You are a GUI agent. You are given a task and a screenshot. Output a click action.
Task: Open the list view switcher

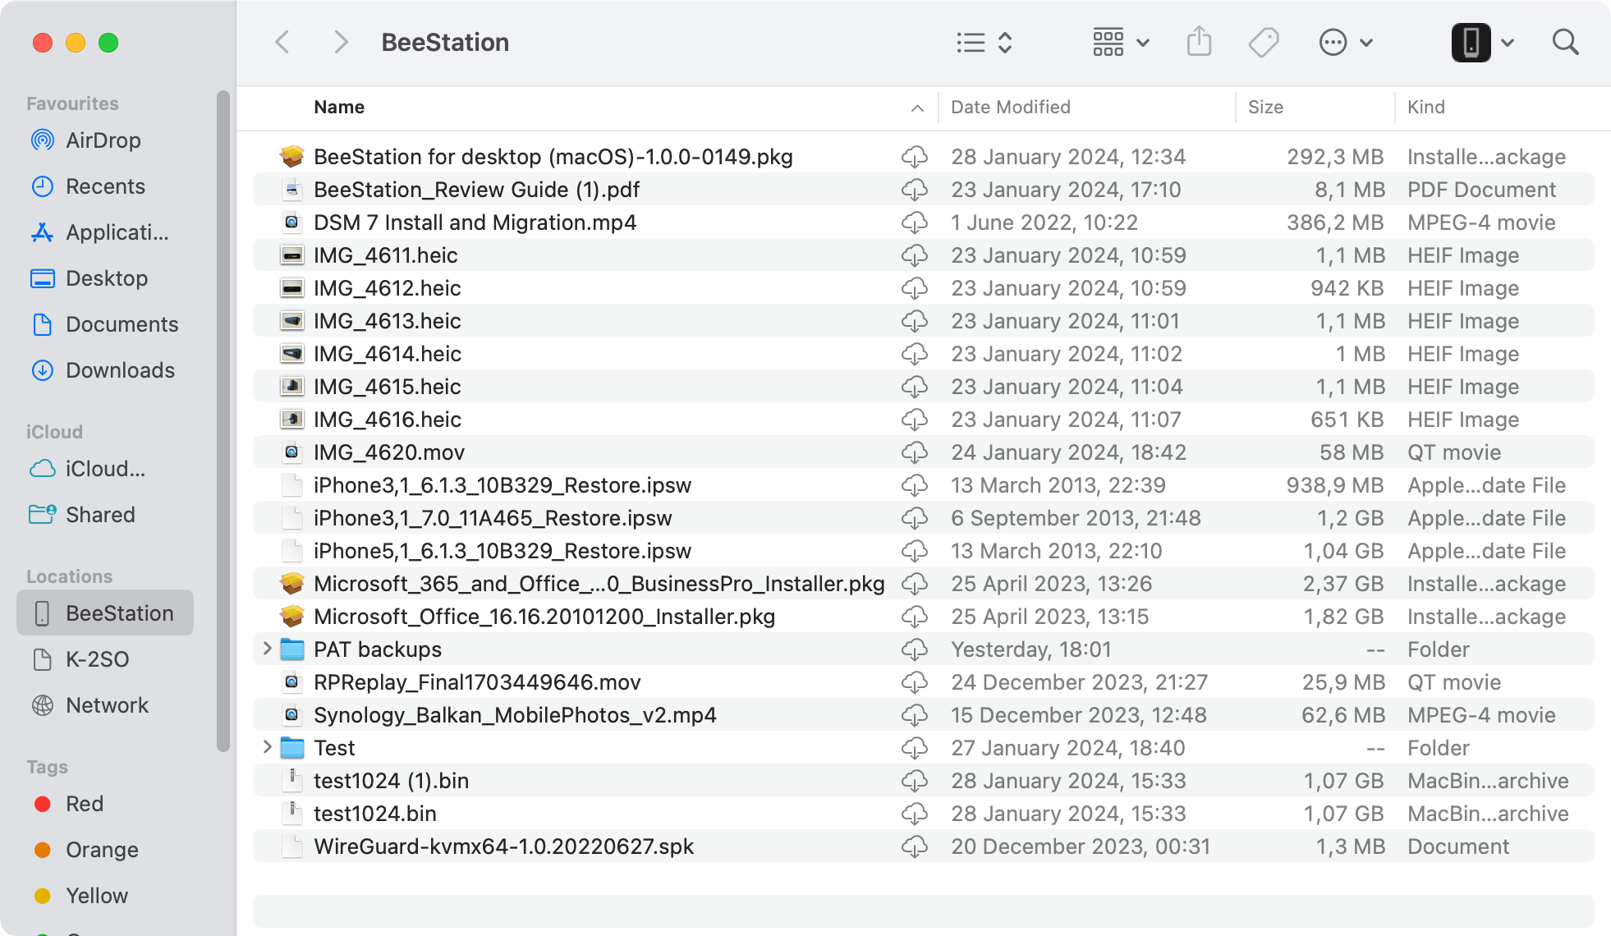click(x=984, y=43)
